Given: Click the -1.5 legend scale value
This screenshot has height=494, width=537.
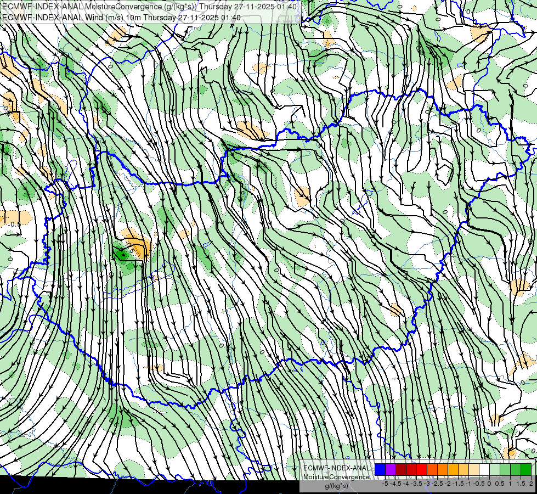Looking at the screenshot, I should (x=458, y=484).
